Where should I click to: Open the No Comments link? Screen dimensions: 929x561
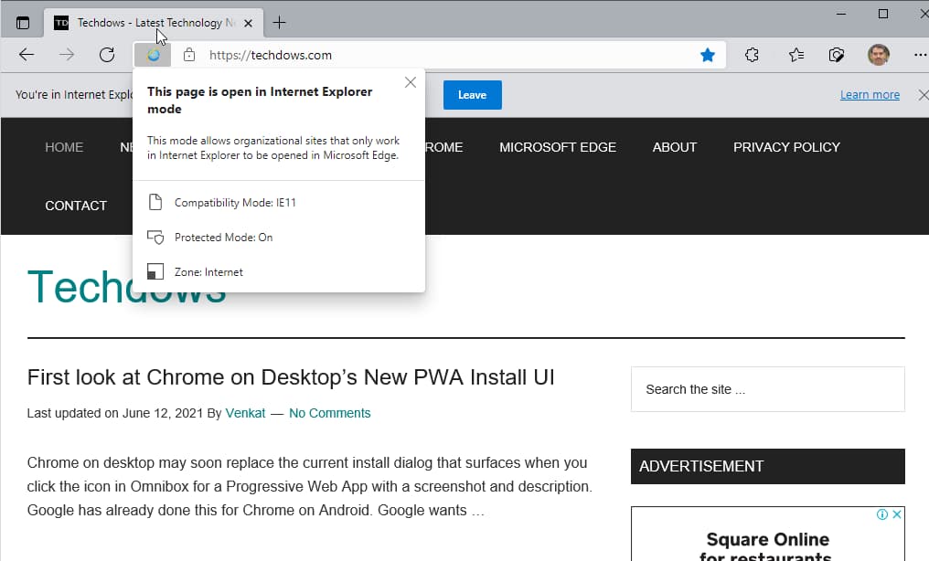pyautogui.click(x=329, y=413)
